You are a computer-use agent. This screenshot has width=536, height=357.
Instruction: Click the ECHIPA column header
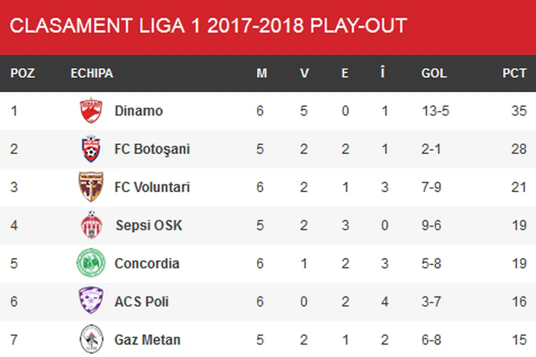click(92, 73)
